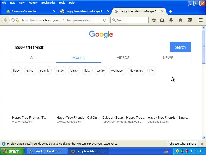The image size is (206, 155).
Task: Filter images by petunia chip
Action: click(x=45, y=71)
